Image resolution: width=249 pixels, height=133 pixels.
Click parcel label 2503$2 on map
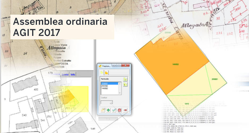(168, 32)
